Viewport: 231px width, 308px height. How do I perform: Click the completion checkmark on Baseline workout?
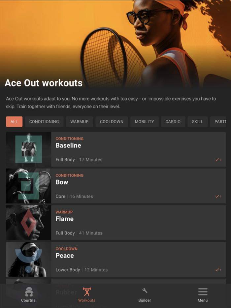pyautogui.click(x=218, y=159)
